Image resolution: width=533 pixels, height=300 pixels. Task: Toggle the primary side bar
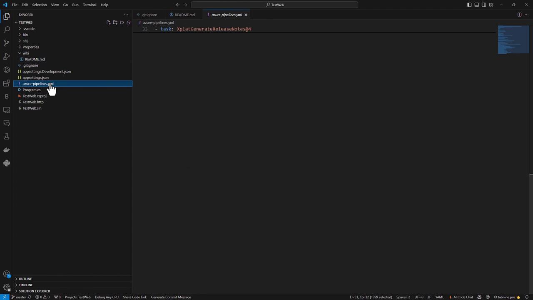coord(469,5)
